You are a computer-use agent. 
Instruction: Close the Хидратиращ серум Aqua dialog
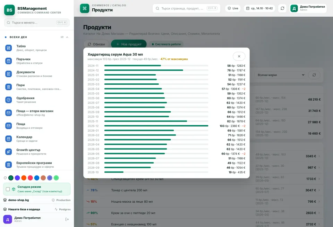tap(239, 56)
